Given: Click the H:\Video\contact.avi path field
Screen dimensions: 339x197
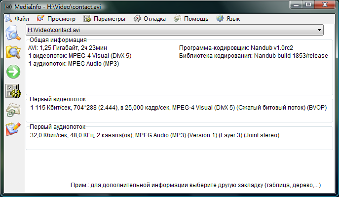Looking at the screenshot, I should pos(175,30).
